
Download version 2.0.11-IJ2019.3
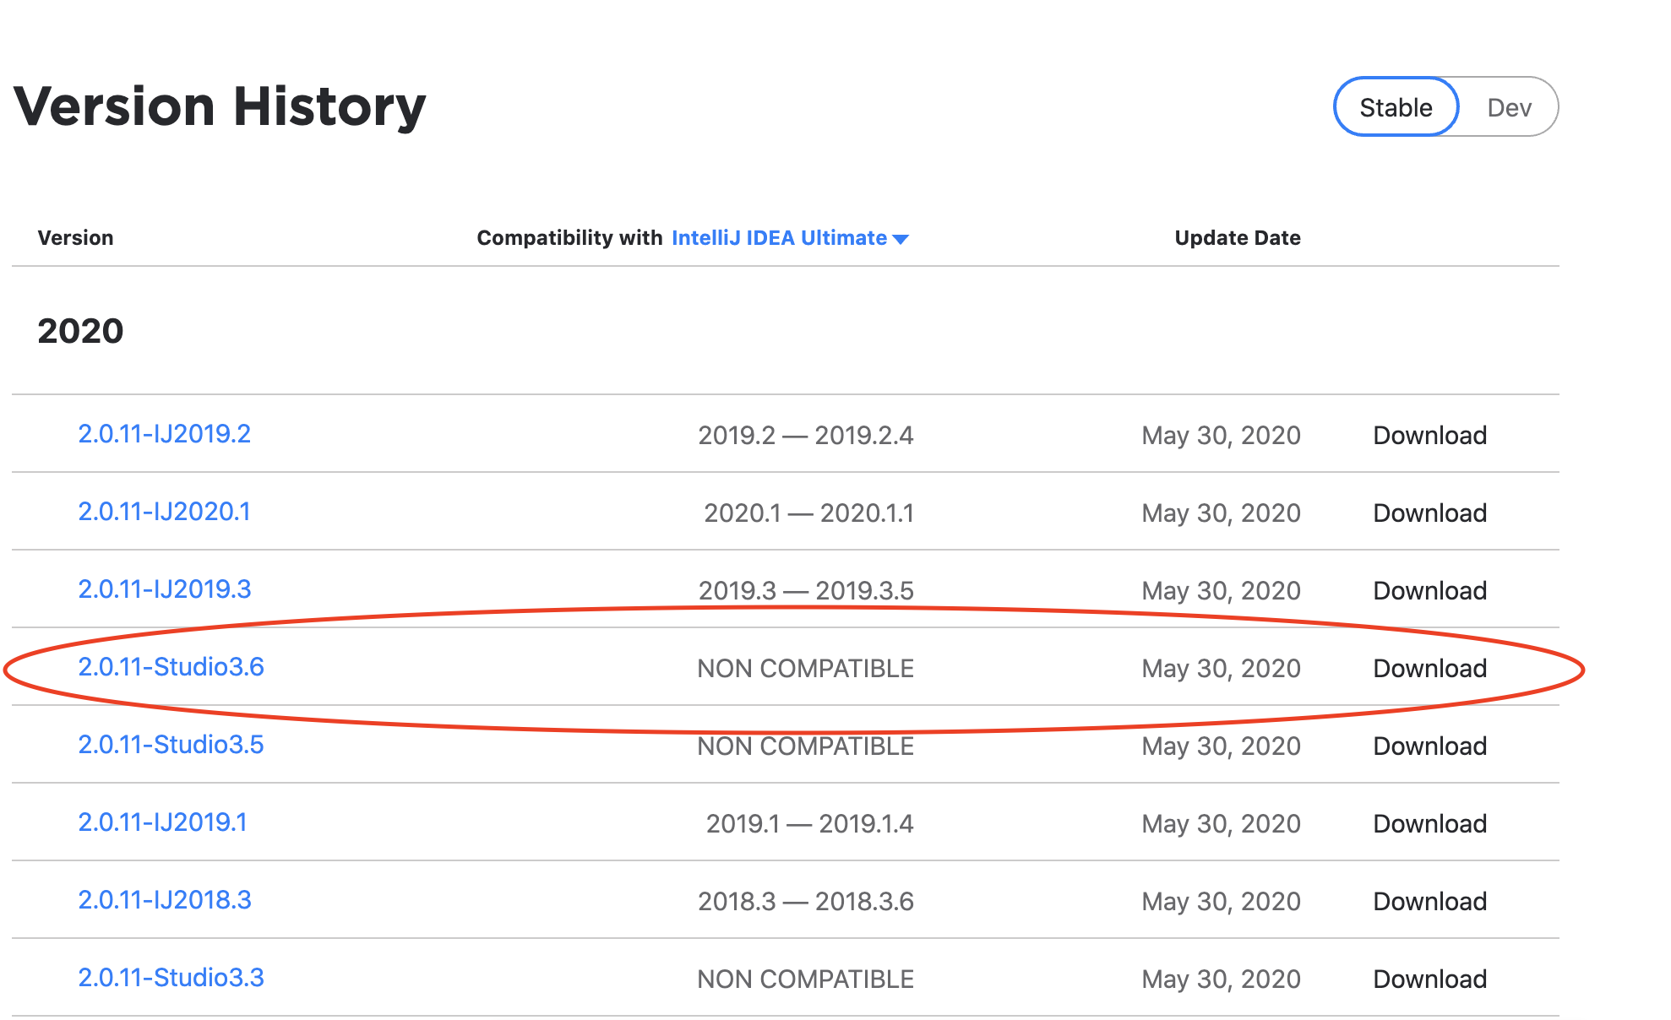(x=1429, y=591)
